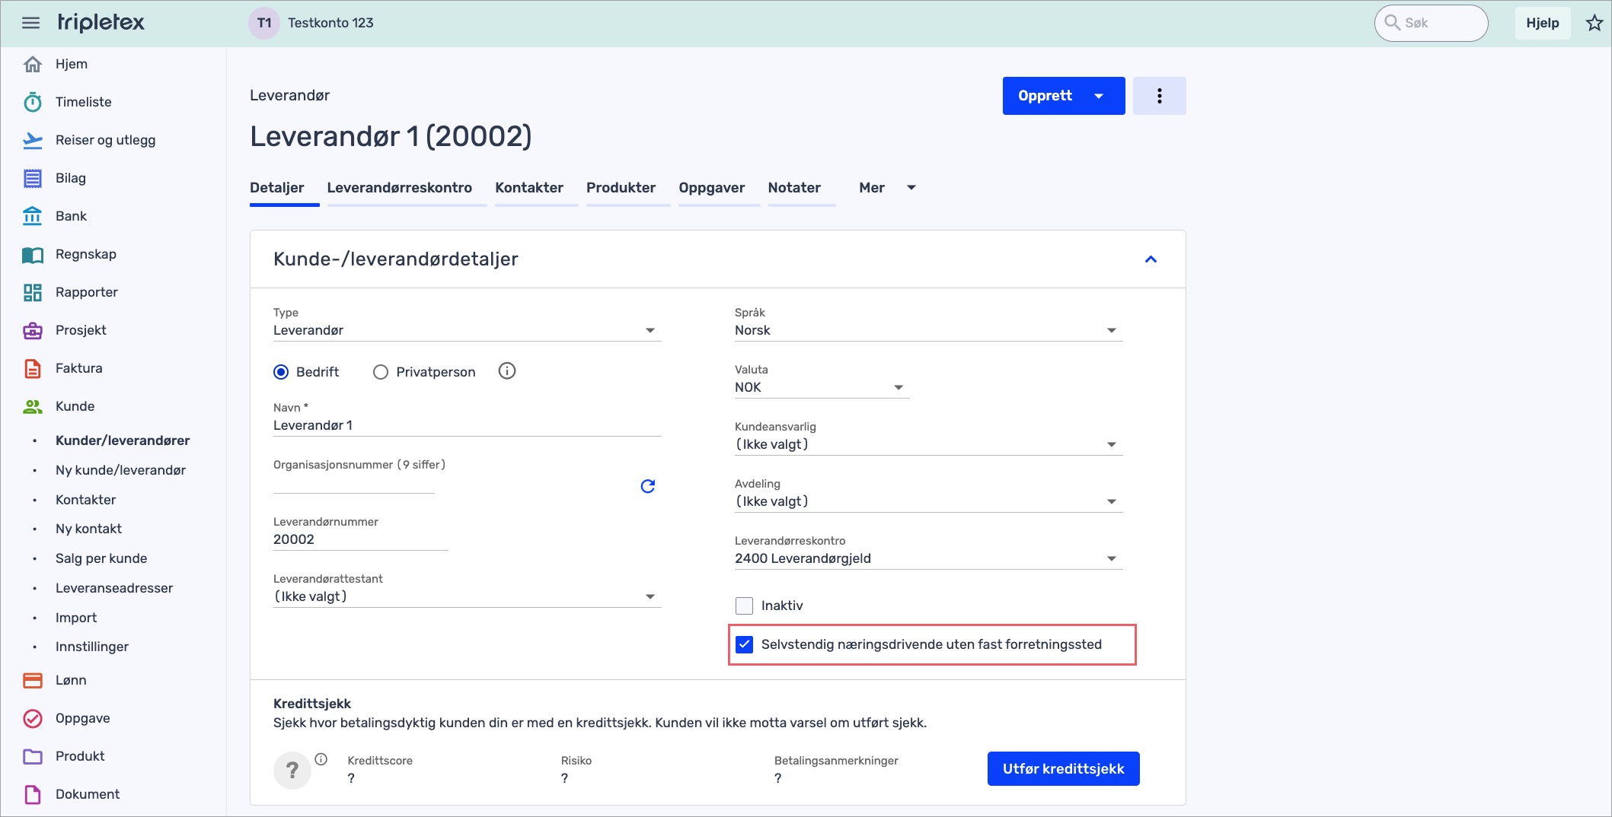Open Salg per kunde in sidebar

click(101, 558)
